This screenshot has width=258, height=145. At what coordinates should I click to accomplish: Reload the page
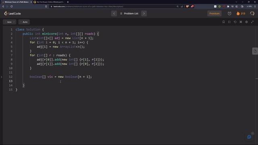[x=12, y=6]
